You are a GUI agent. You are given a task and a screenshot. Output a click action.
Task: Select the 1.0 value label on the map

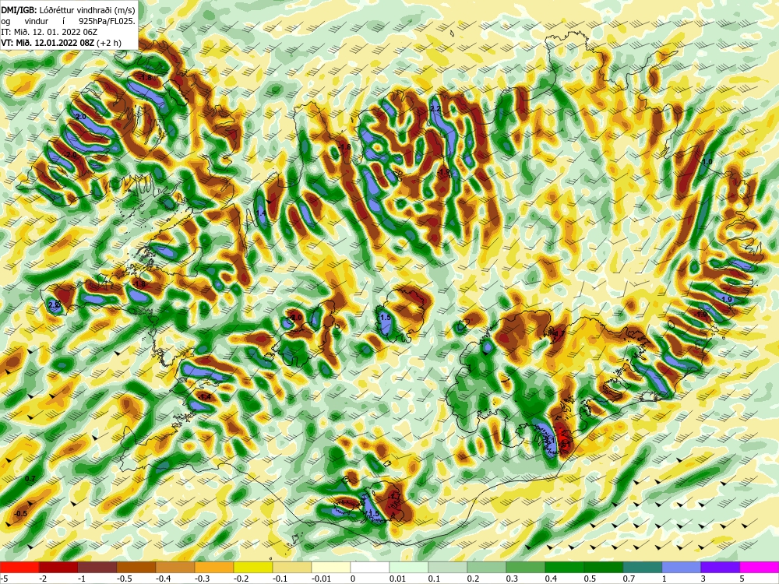[707, 162]
